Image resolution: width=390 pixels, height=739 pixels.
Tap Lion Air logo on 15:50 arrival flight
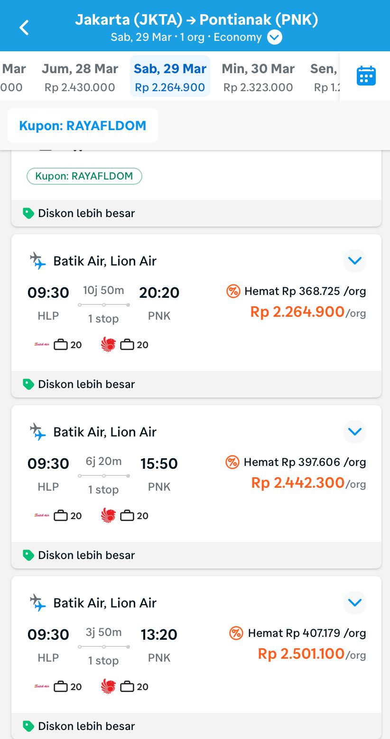tap(109, 516)
